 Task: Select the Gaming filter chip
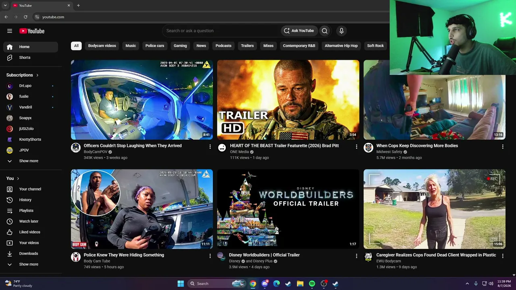coord(180,46)
